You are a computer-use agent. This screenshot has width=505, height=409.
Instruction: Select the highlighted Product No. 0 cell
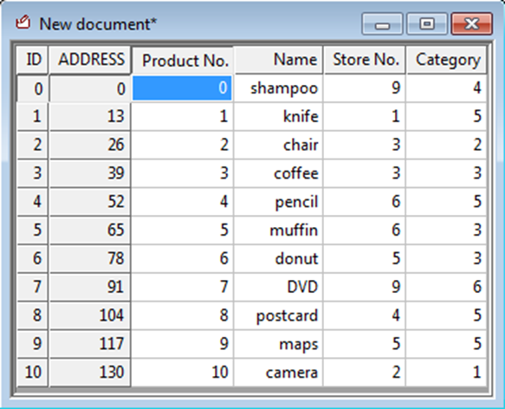(x=182, y=88)
